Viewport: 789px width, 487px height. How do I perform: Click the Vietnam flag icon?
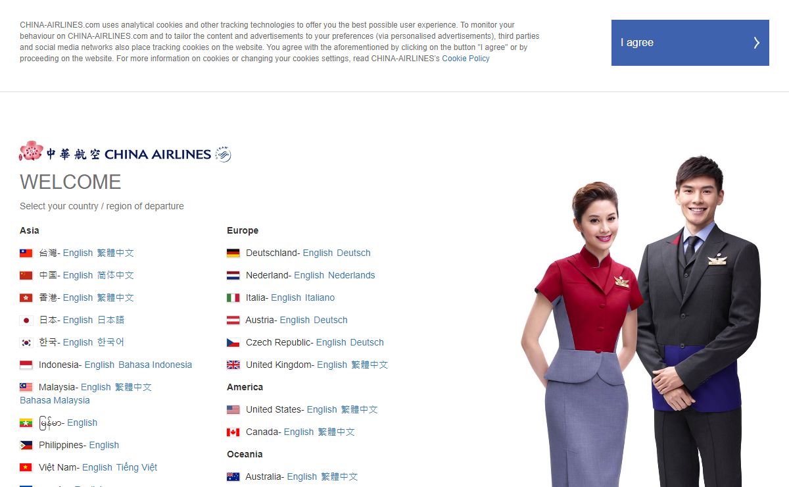pyautogui.click(x=26, y=467)
